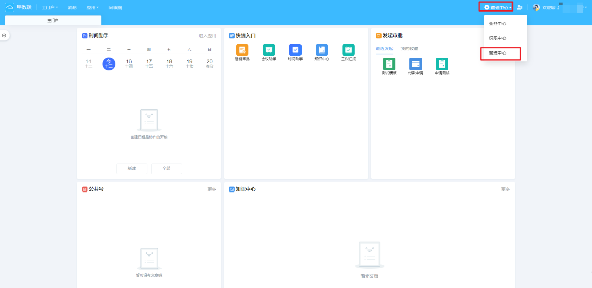Select 权限中心 from the dropdown menu

[506, 38]
